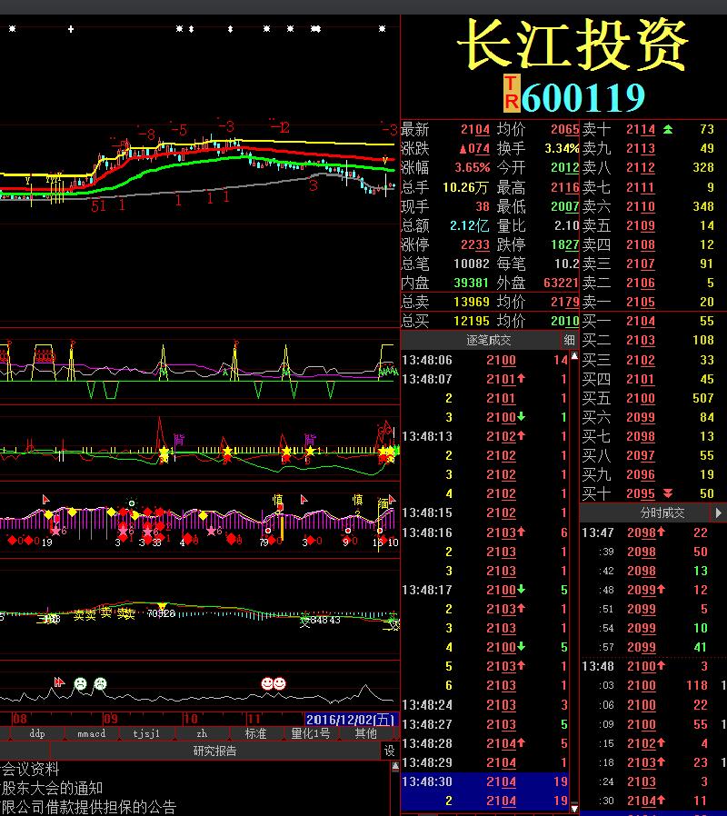
Task: Click the 买一 price 2104
Action: (641, 321)
